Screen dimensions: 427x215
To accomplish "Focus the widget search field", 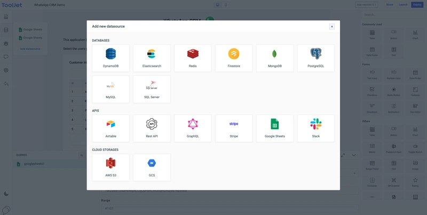I will [393, 14].
